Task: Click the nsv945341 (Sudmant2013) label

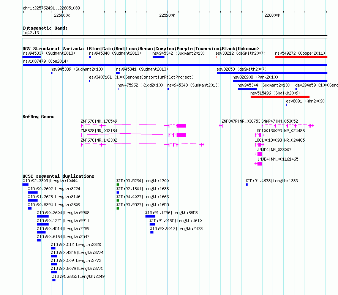Action: [x=142, y=69]
